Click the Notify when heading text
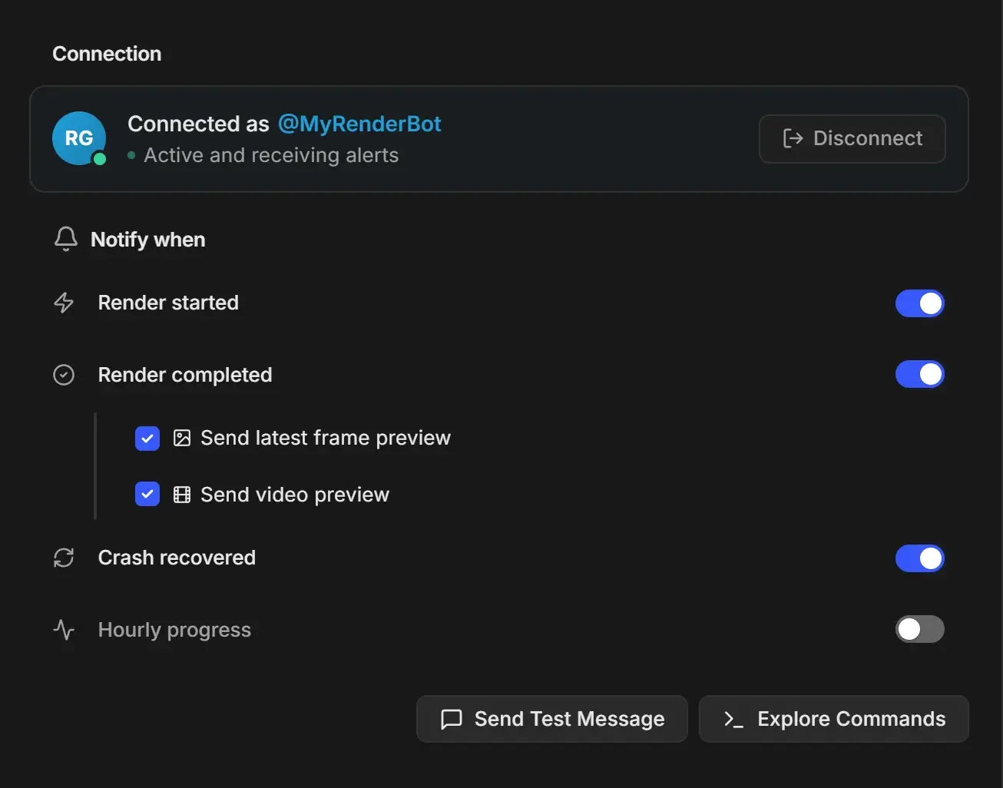Screen dimensions: 1003x788 coord(148,240)
